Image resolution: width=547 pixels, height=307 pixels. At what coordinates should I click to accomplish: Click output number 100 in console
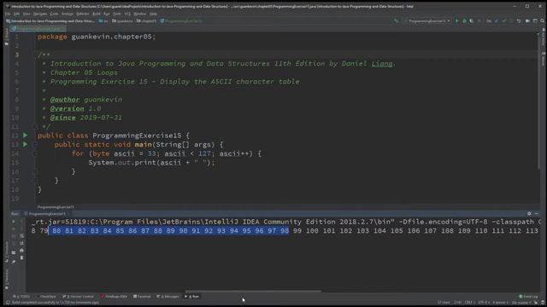pos(312,231)
